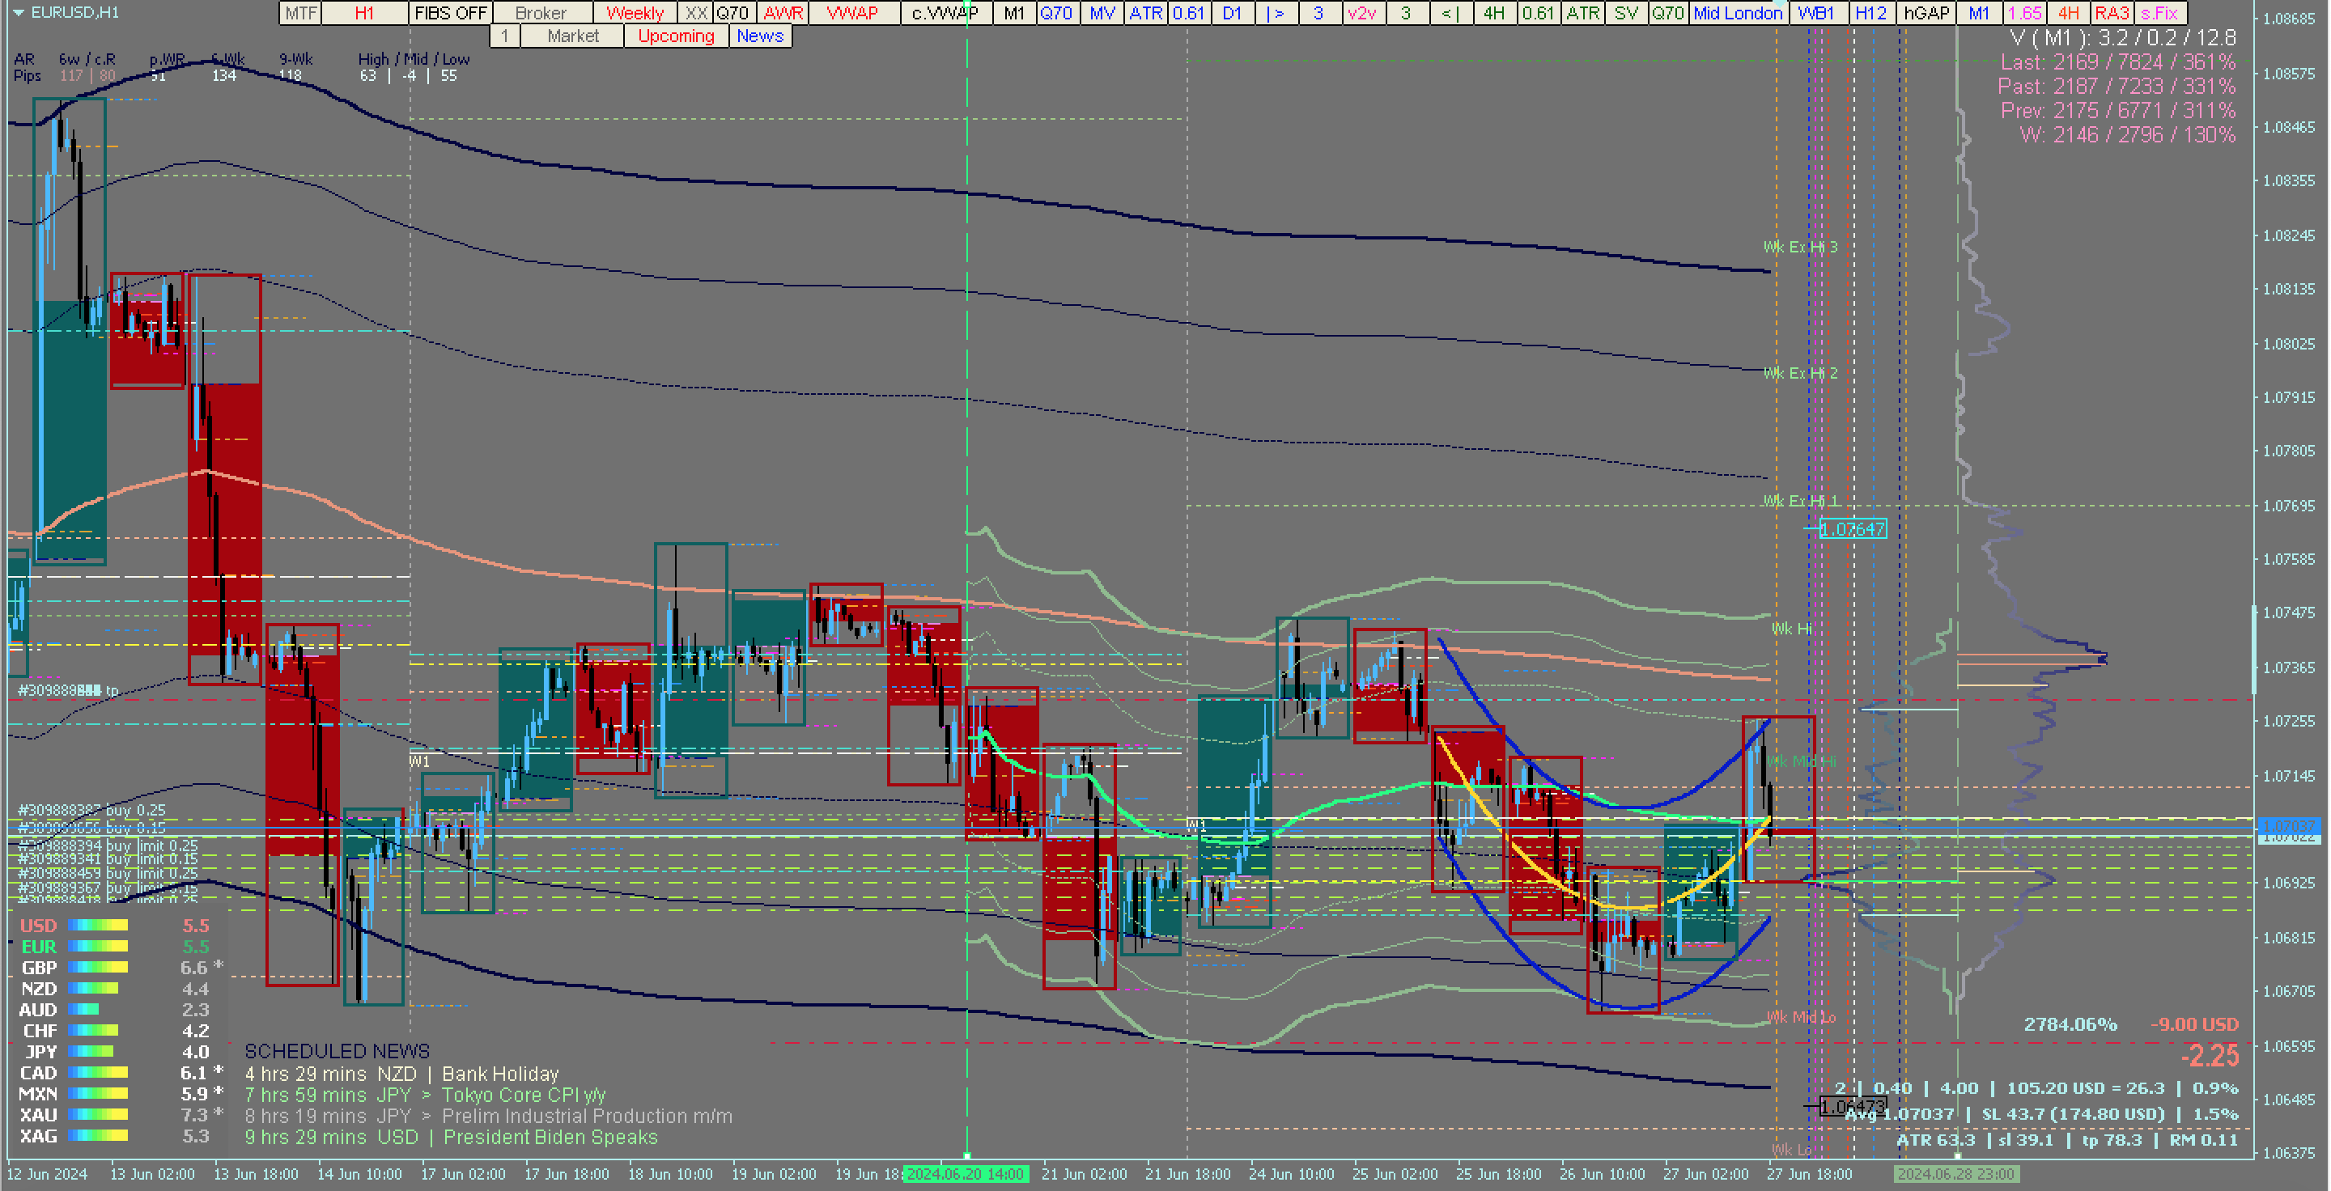Click the SV toolbar button
This screenshot has width=2331, height=1191.
[x=1625, y=13]
